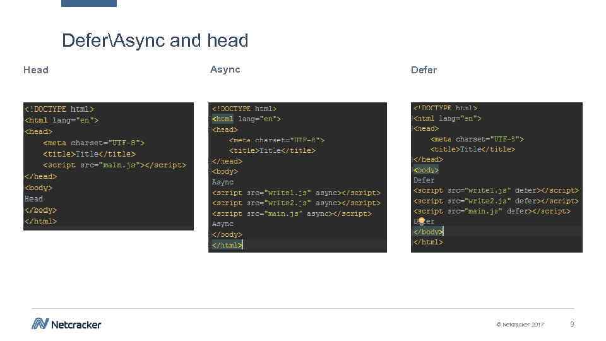This screenshot has height=341, width=606.
Task: Click the 'Head' text inside Head code body
Action: (x=33, y=199)
